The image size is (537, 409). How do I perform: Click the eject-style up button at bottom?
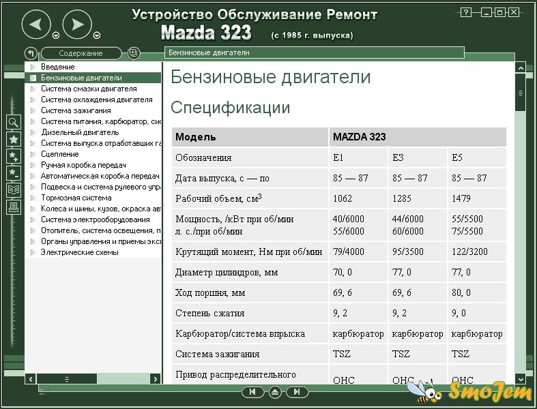point(275,392)
